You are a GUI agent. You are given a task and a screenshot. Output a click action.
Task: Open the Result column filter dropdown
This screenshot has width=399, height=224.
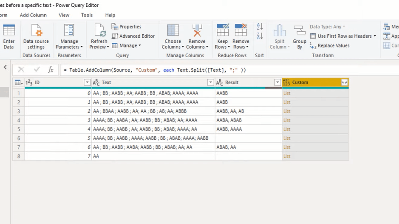pyautogui.click(x=277, y=83)
